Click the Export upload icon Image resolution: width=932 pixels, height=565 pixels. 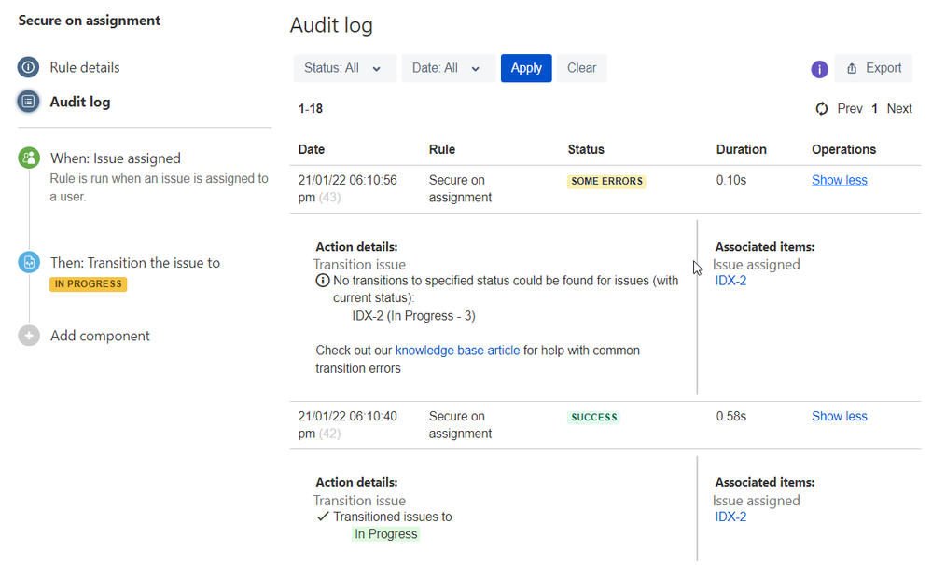852,68
